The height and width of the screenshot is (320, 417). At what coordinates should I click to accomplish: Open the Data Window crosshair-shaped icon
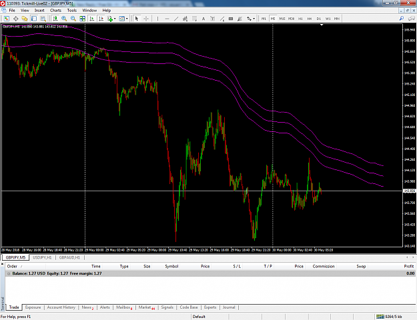(x=16, y=19)
